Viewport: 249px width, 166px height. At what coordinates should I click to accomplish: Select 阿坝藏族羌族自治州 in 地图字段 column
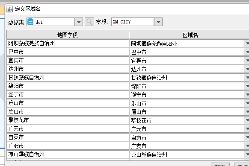(x=68, y=44)
